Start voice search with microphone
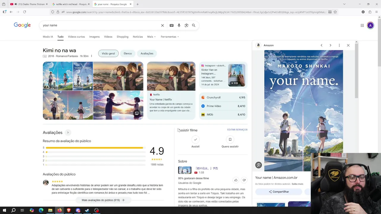The height and width of the screenshot is (214, 381). (x=179, y=25)
